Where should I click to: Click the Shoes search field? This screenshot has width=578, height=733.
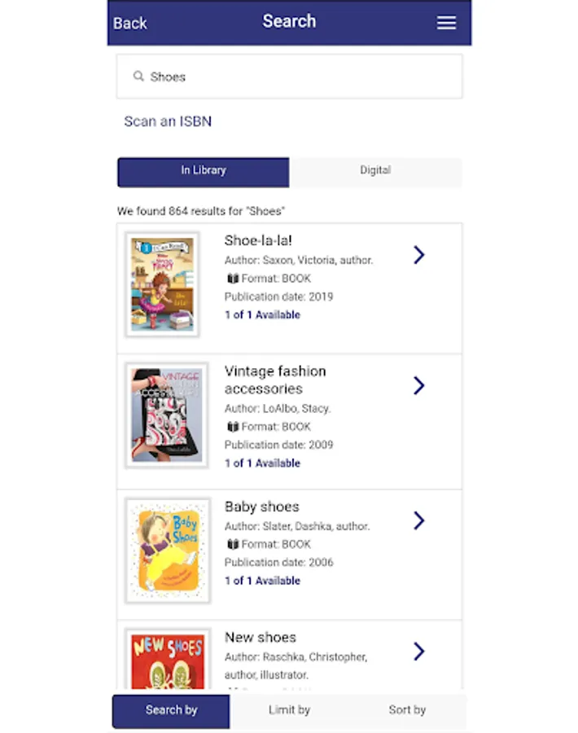301,77
